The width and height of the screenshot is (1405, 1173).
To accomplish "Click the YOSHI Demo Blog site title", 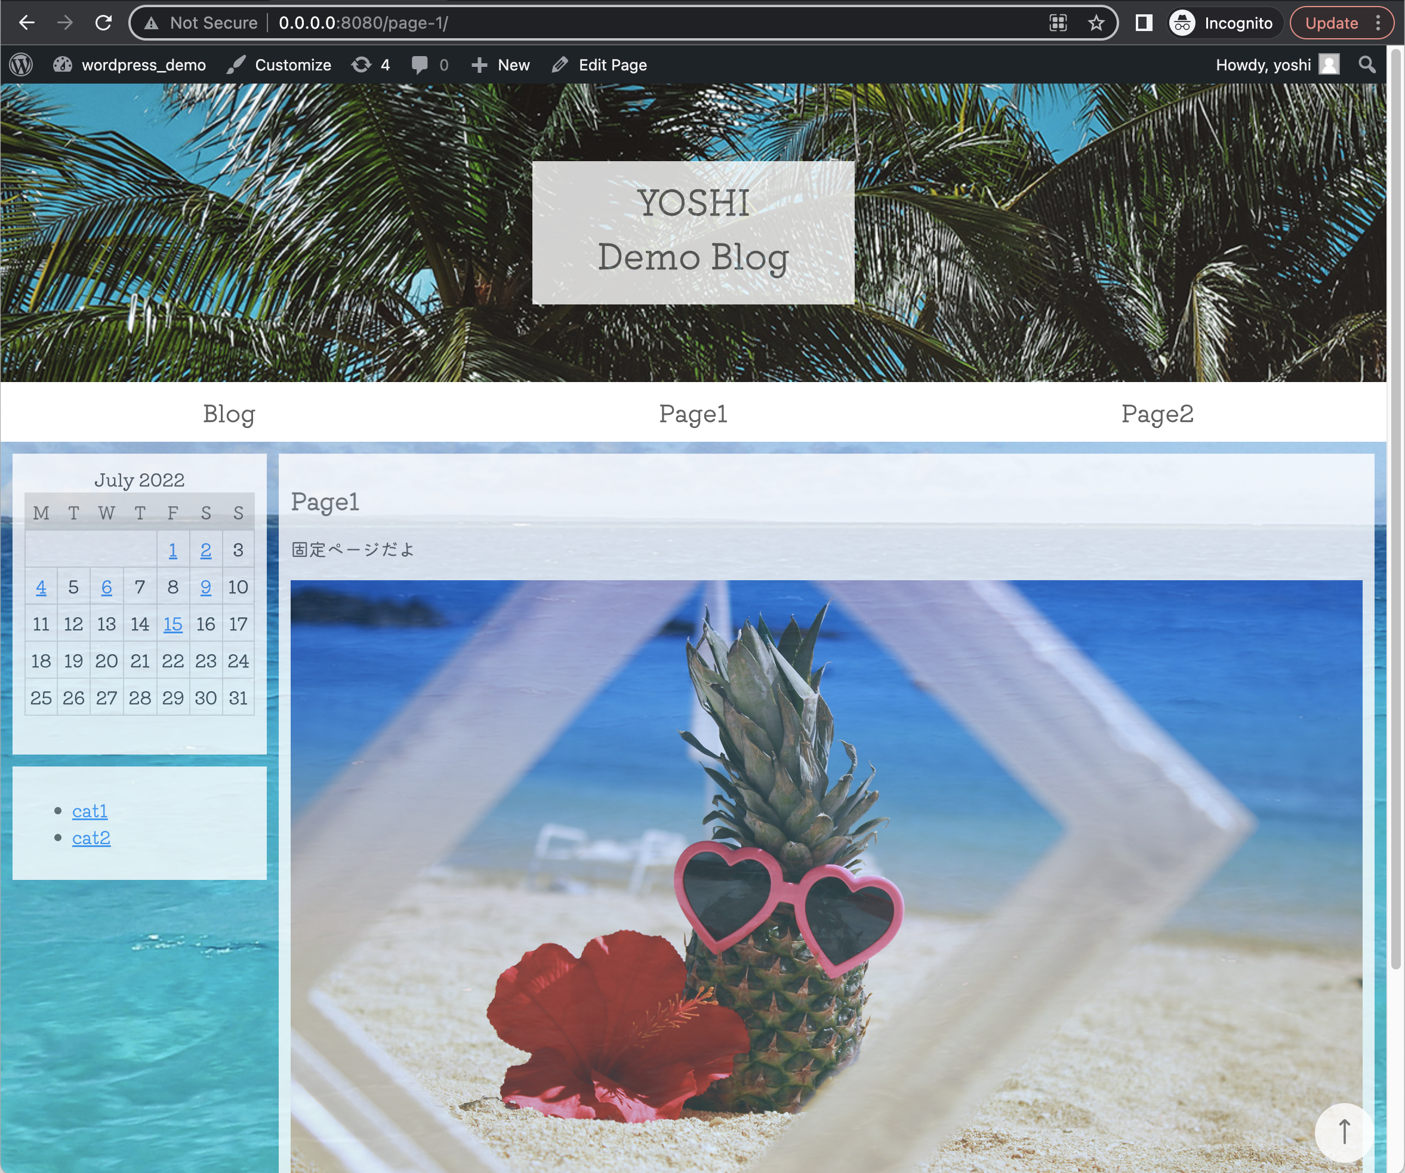I will tap(693, 232).
